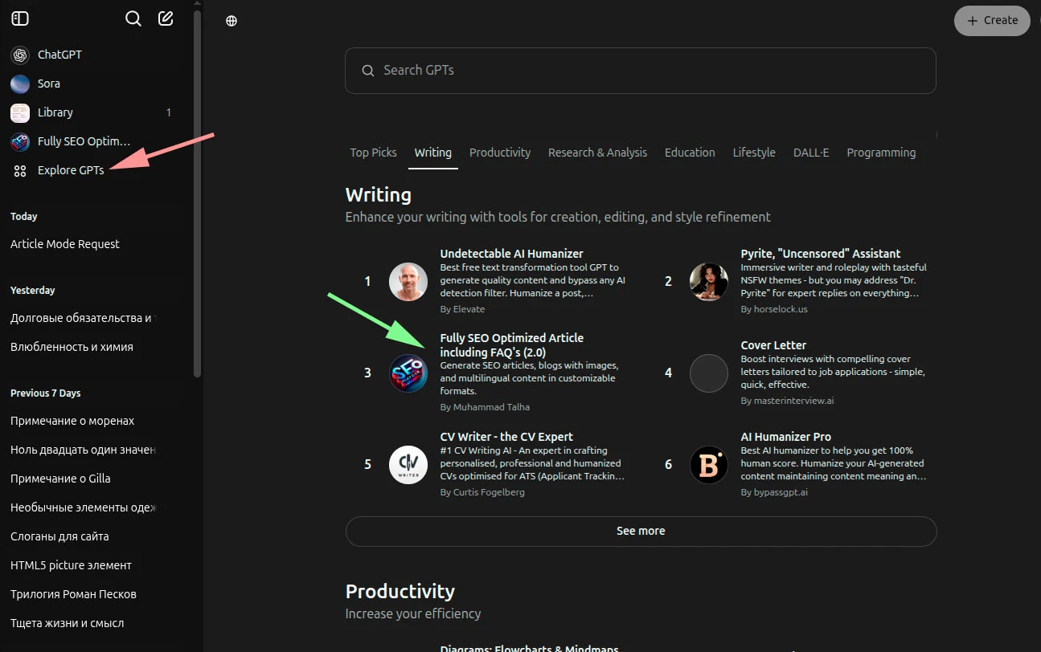Viewport: 1041px width, 652px height.
Task: Click the Sora sphere icon
Action: 20,84
